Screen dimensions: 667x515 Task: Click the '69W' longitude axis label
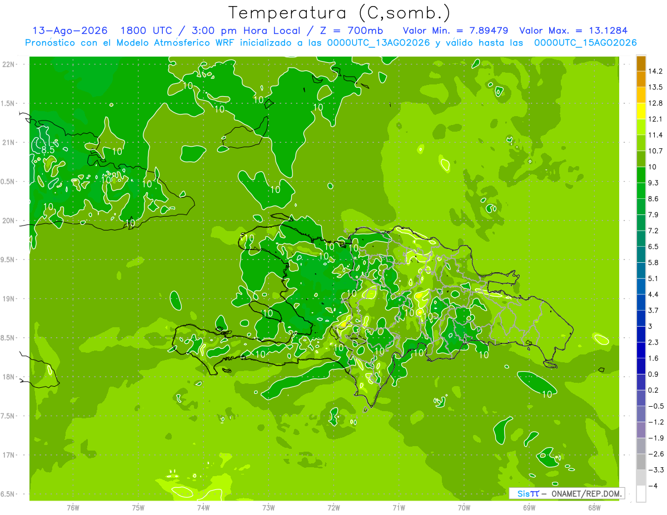tap(529, 507)
